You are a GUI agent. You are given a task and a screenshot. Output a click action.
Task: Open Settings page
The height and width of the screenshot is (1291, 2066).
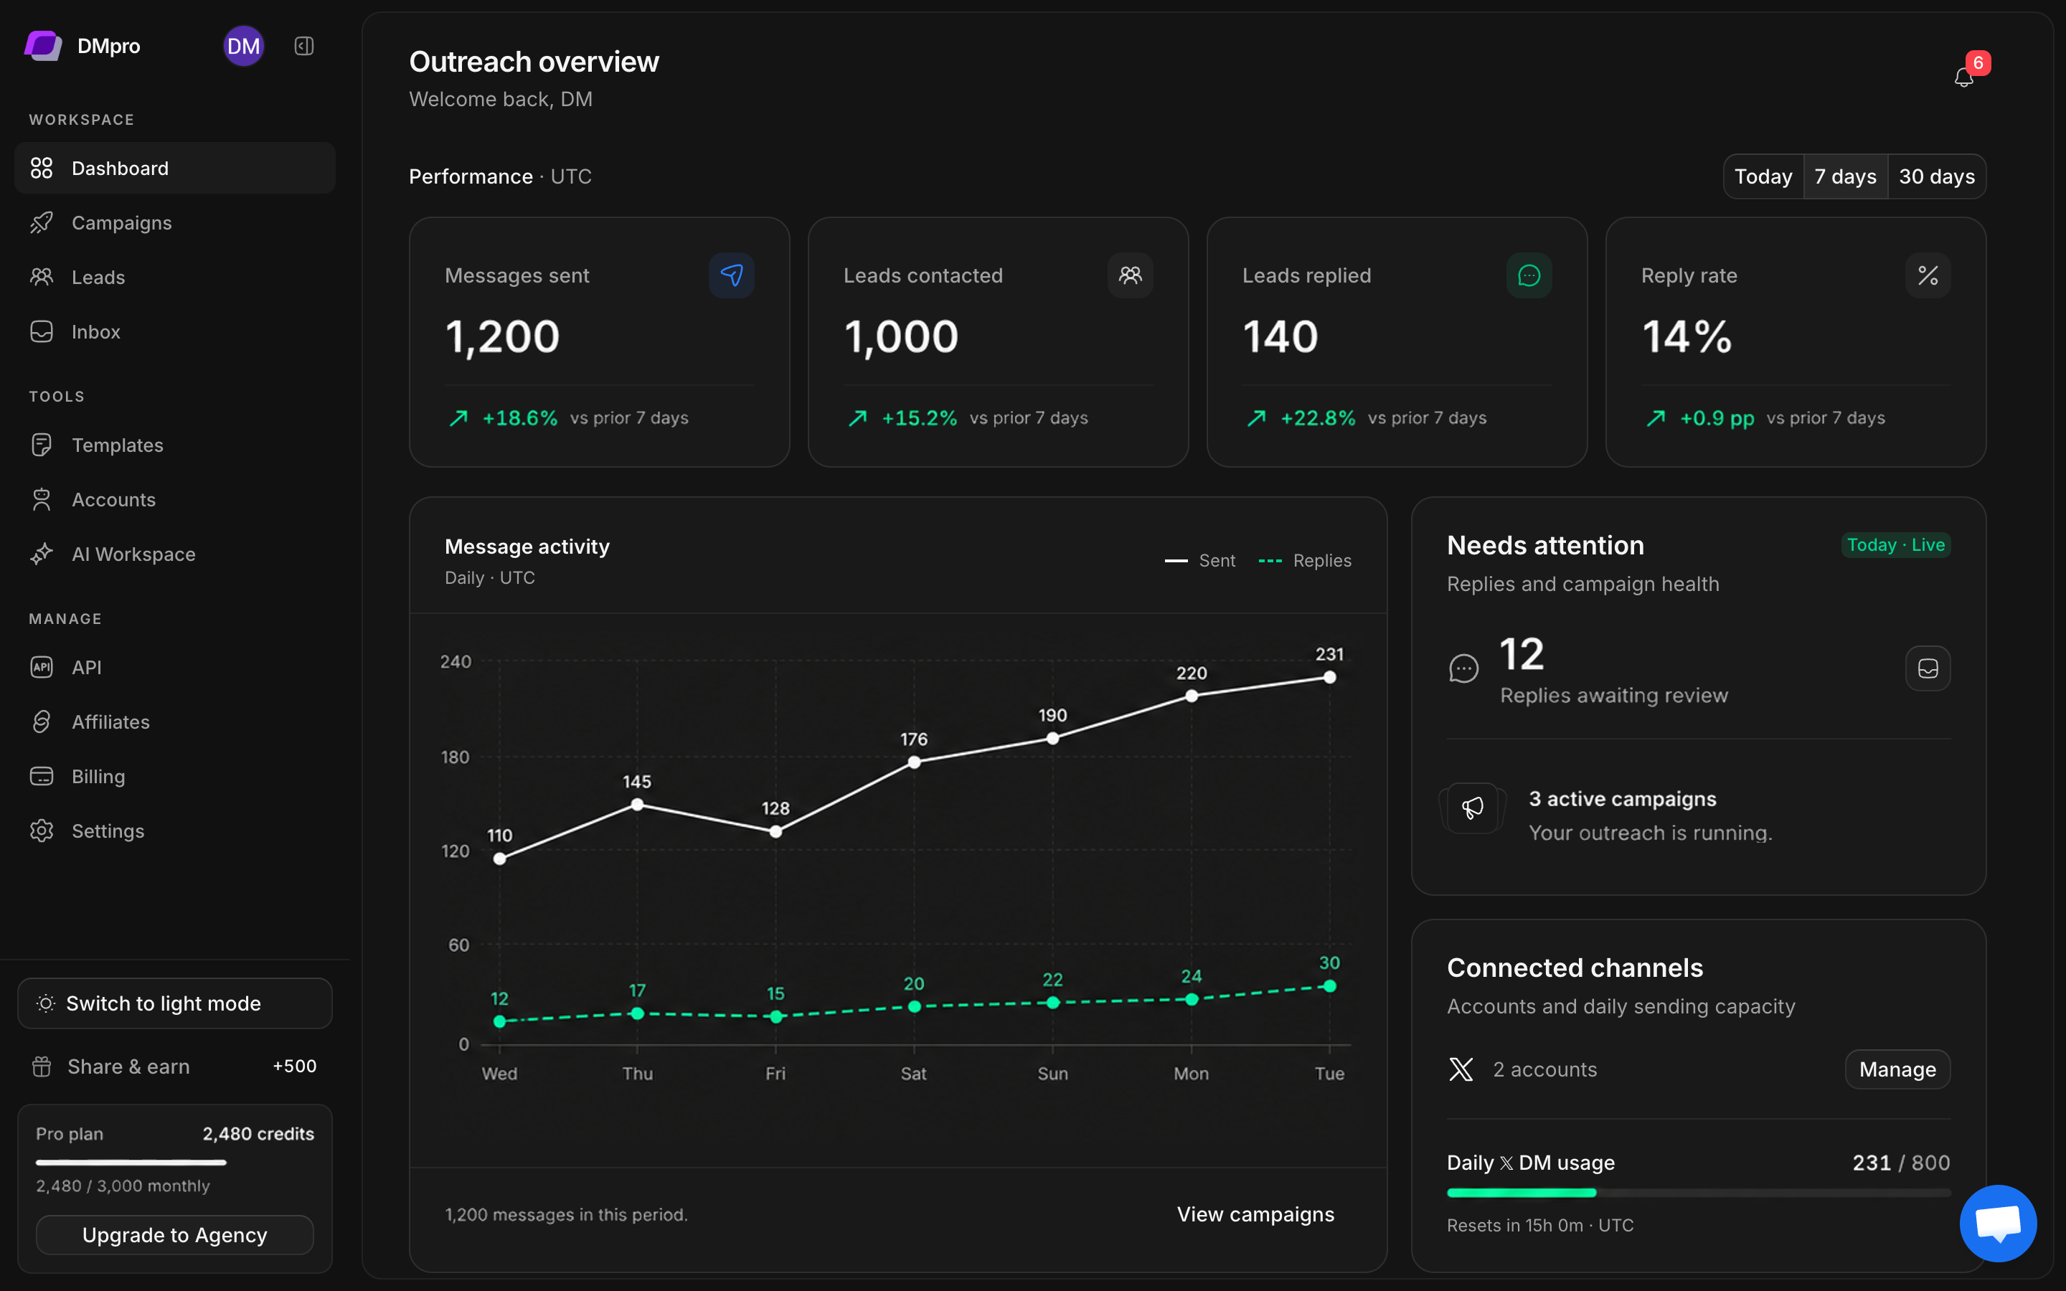(175, 832)
